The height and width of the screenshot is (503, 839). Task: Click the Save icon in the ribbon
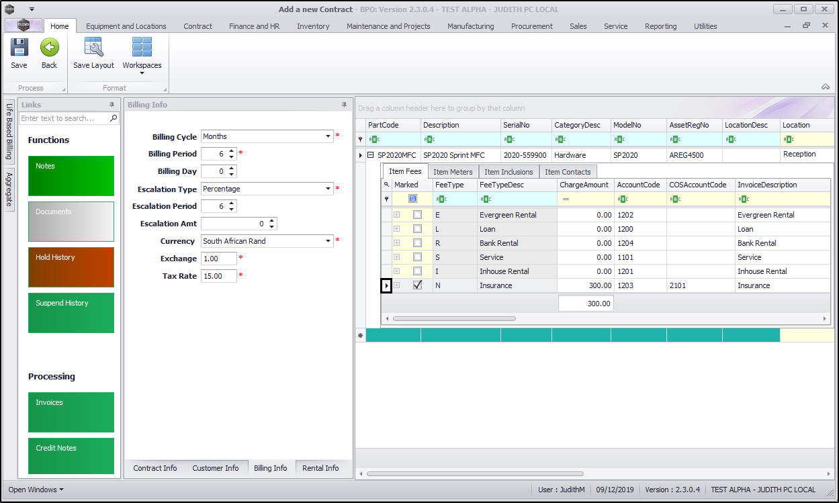(x=19, y=48)
